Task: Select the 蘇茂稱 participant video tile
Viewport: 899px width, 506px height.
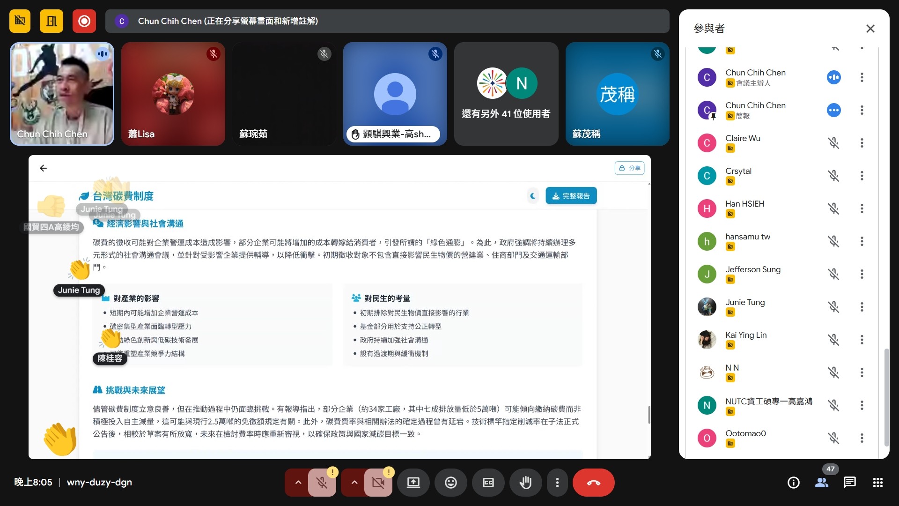Action: [617, 94]
